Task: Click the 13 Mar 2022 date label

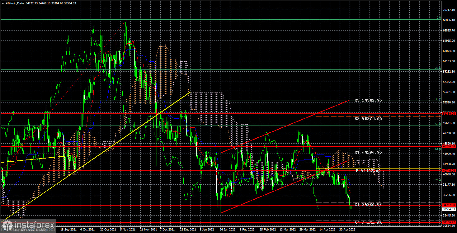Action: pyautogui.click(x=288, y=230)
